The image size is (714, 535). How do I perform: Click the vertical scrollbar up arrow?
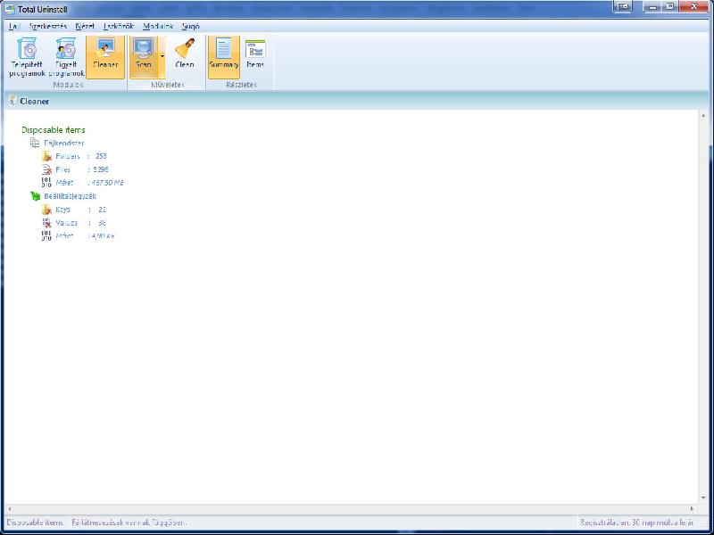tap(703, 117)
